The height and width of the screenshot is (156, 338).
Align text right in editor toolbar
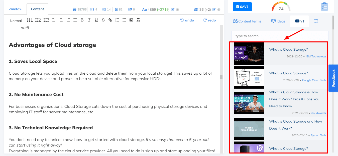tap(68, 20)
